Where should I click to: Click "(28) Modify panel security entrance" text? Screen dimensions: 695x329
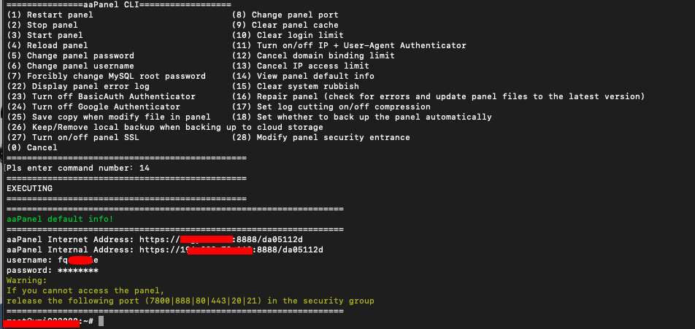coord(320,137)
